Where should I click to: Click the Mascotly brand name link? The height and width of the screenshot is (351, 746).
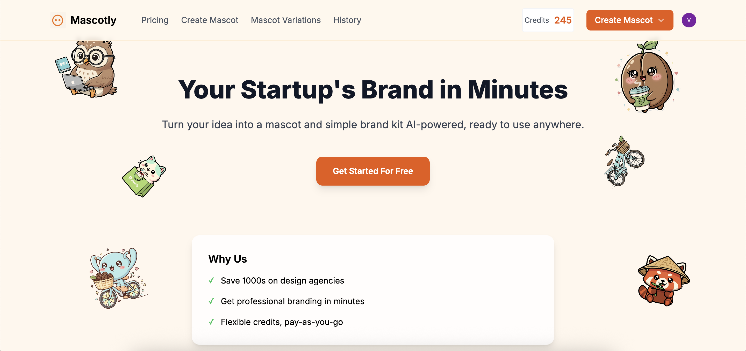[93, 20]
